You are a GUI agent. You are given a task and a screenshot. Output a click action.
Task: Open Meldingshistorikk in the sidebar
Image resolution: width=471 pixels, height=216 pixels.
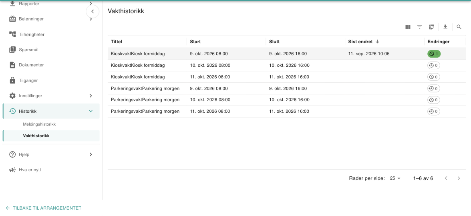[x=39, y=124]
